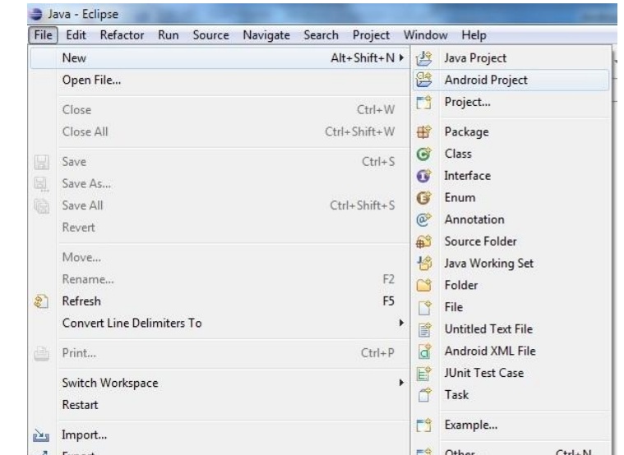624x455 pixels.
Task: Expand the Switch Workspace submenu arrow
Action: pos(401,383)
